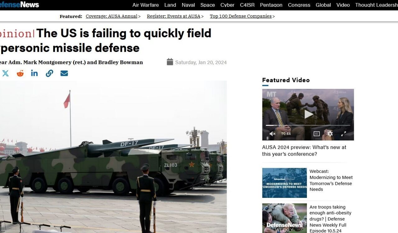This screenshot has height=233, width=398.
Task: Share article via email envelope icon
Action: [64, 73]
